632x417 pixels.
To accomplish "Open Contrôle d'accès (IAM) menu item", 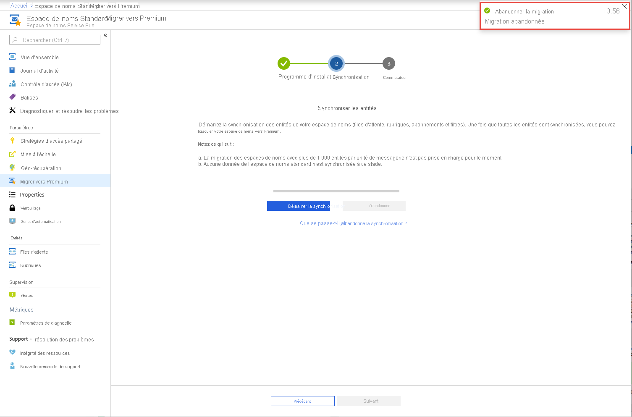I will (46, 84).
